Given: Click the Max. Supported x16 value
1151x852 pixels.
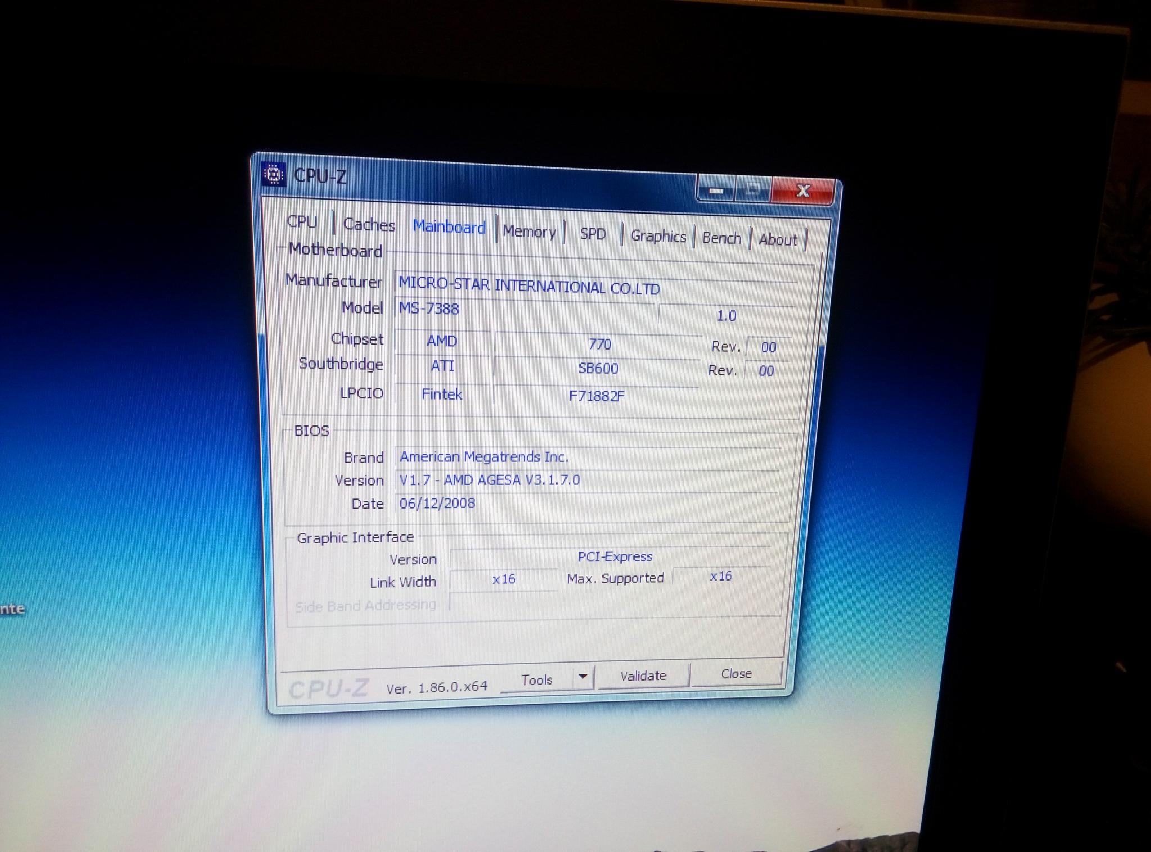Looking at the screenshot, I should click(x=721, y=577).
